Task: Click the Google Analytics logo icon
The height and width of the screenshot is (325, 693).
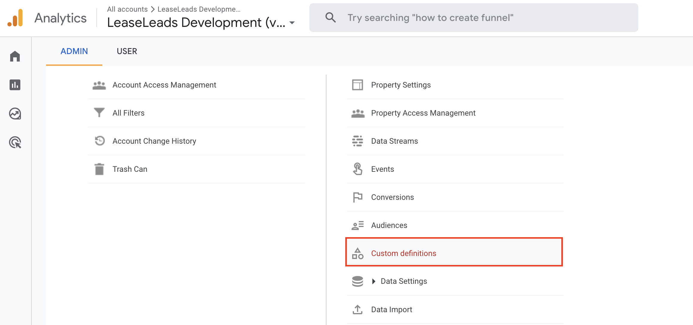Action: (15, 18)
